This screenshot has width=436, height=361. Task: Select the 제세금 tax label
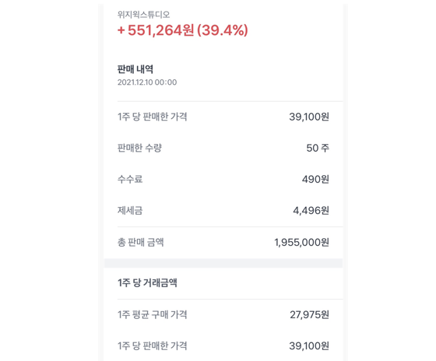(130, 210)
